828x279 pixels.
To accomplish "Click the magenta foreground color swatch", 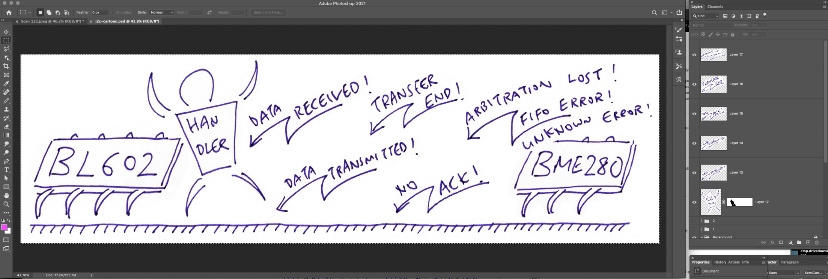I will click(4, 228).
